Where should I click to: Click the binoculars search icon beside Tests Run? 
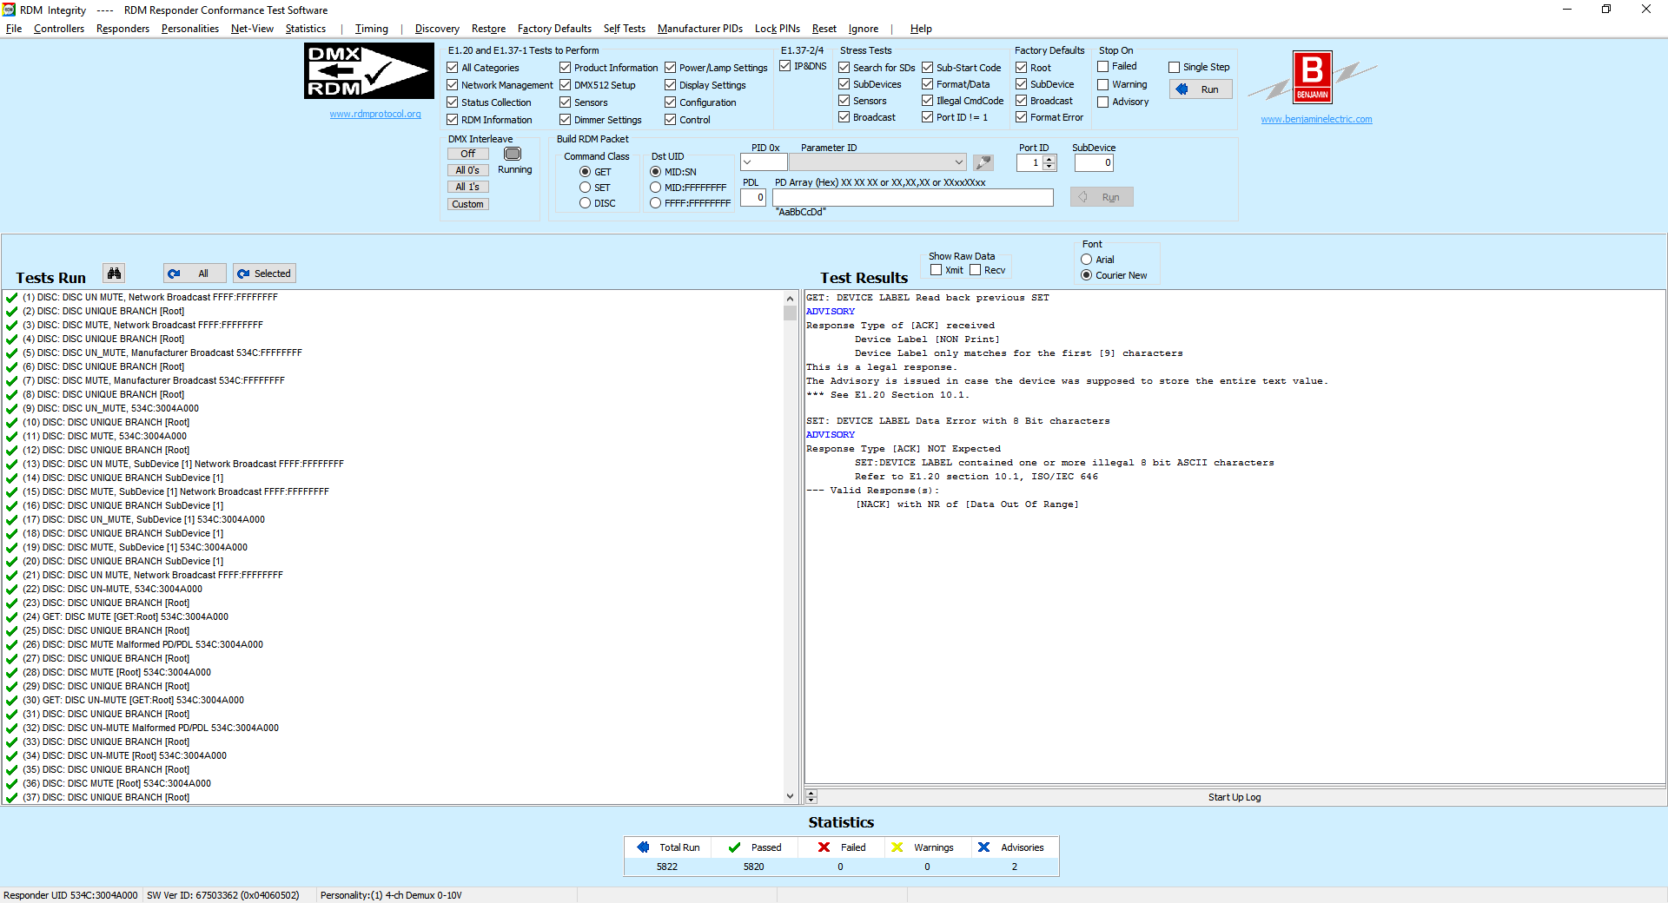point(114,274)
